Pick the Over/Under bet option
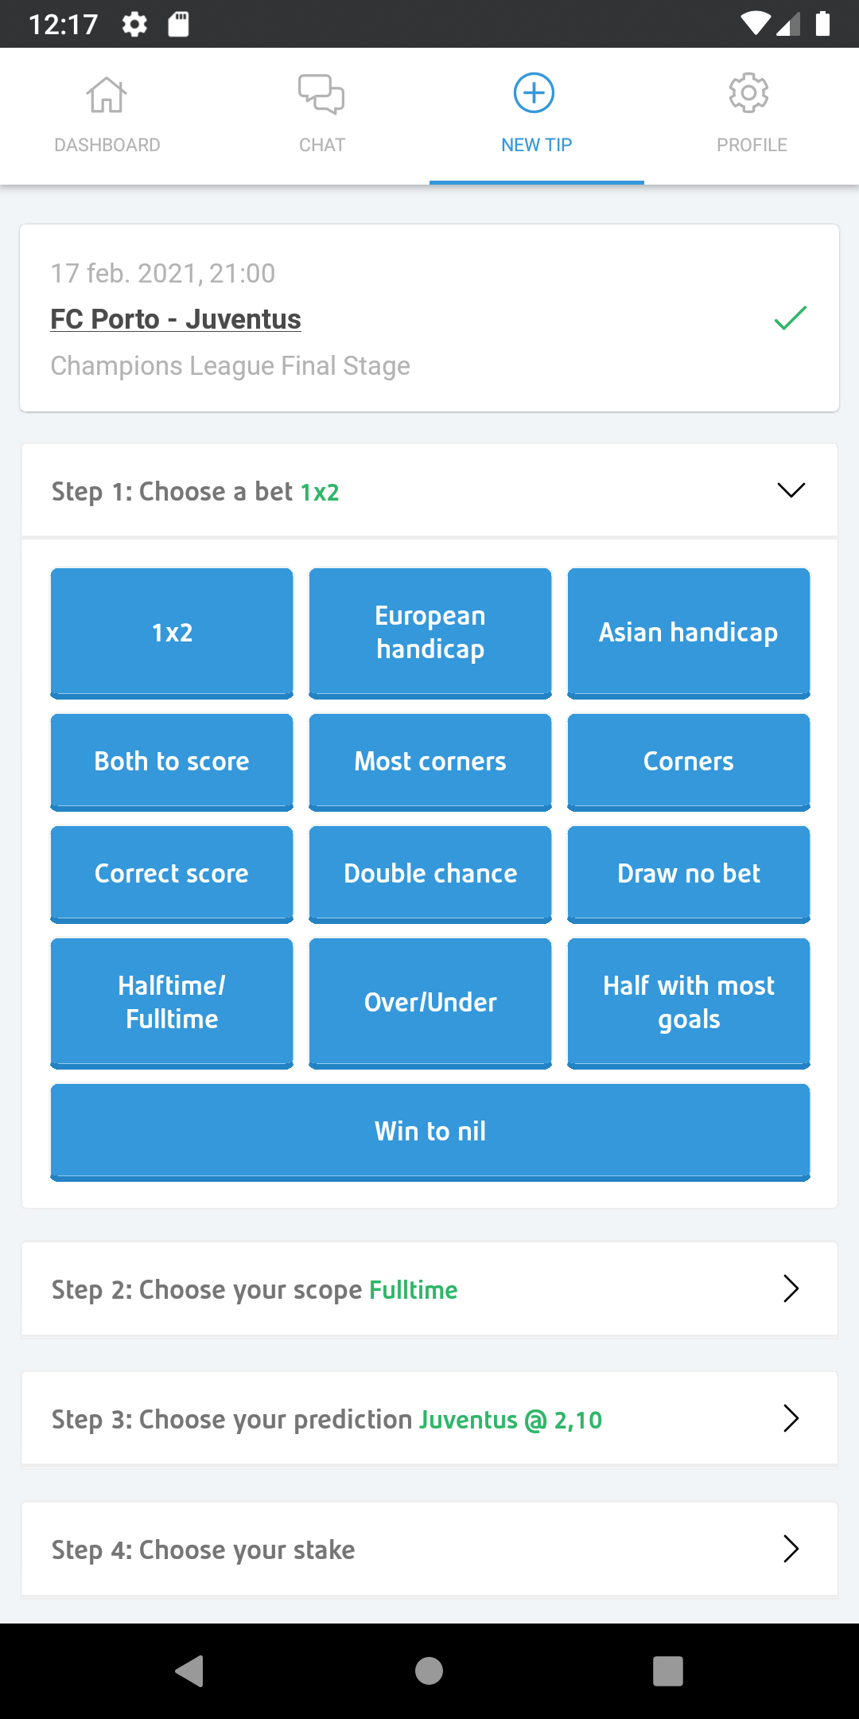Viewport: 859px width, 1719px height. [430, 1003]
